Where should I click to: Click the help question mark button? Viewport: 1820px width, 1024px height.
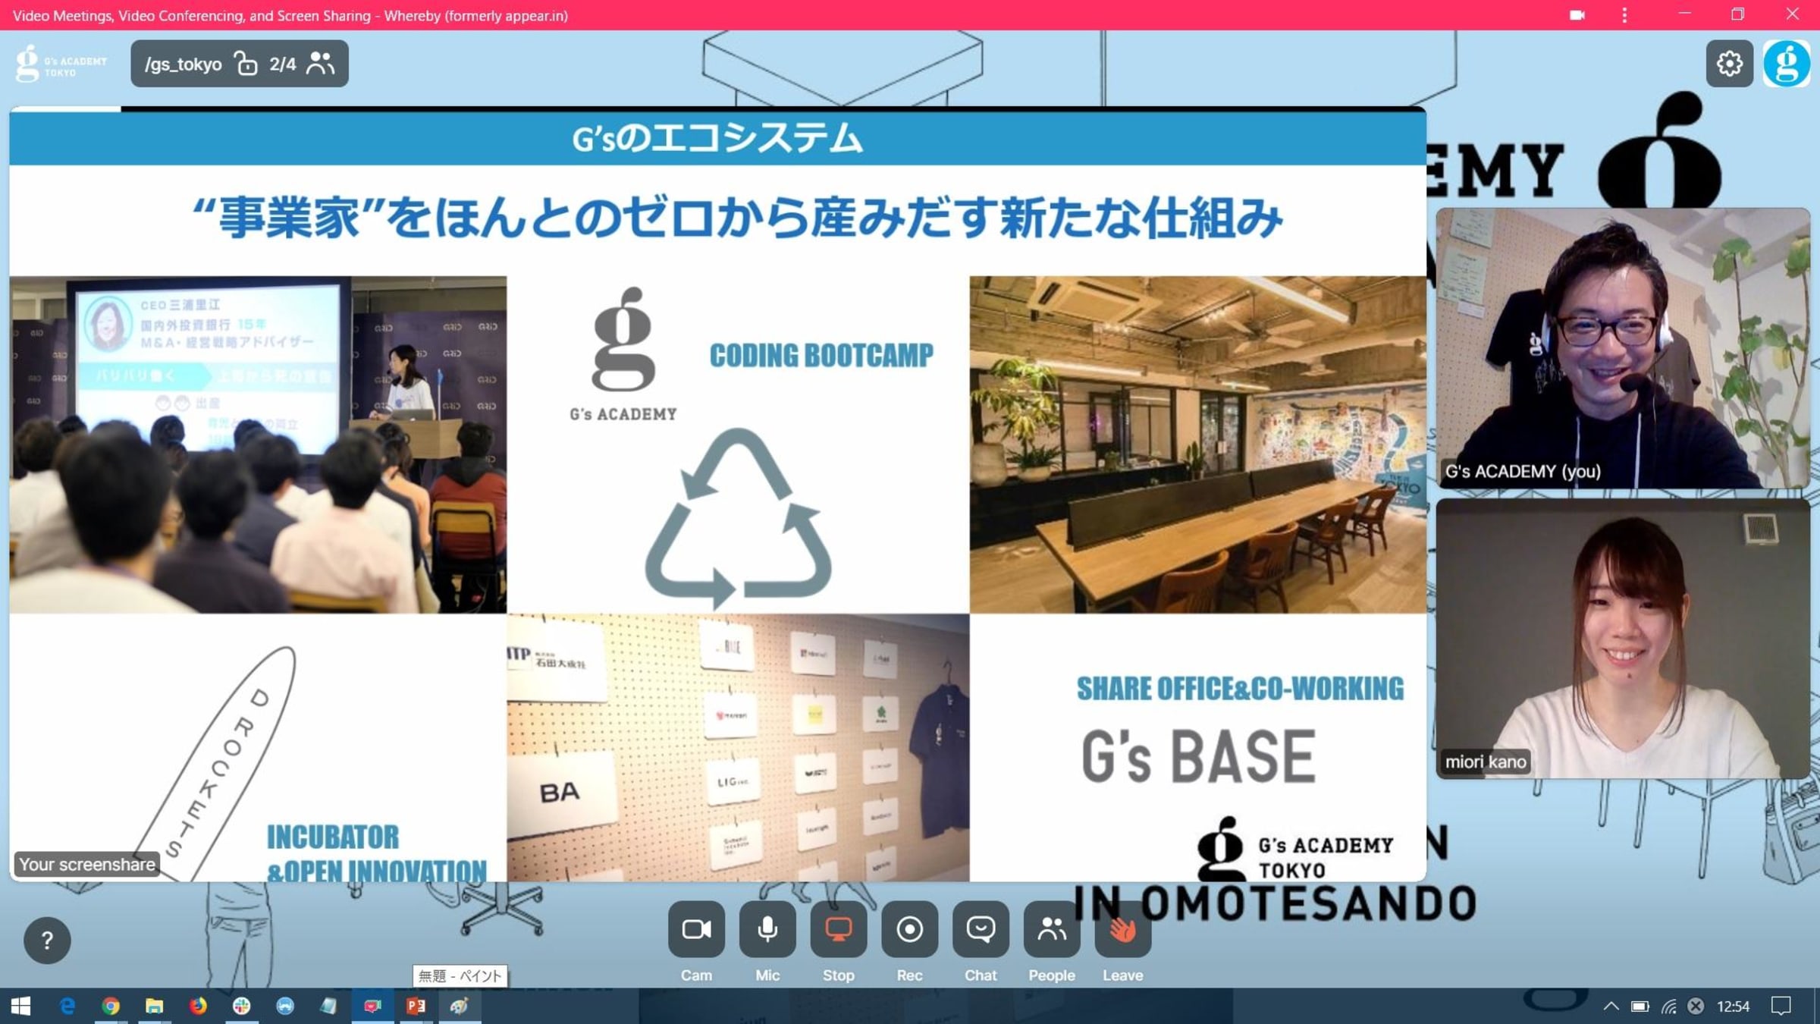pyautogui.click(x=47, y=941)
